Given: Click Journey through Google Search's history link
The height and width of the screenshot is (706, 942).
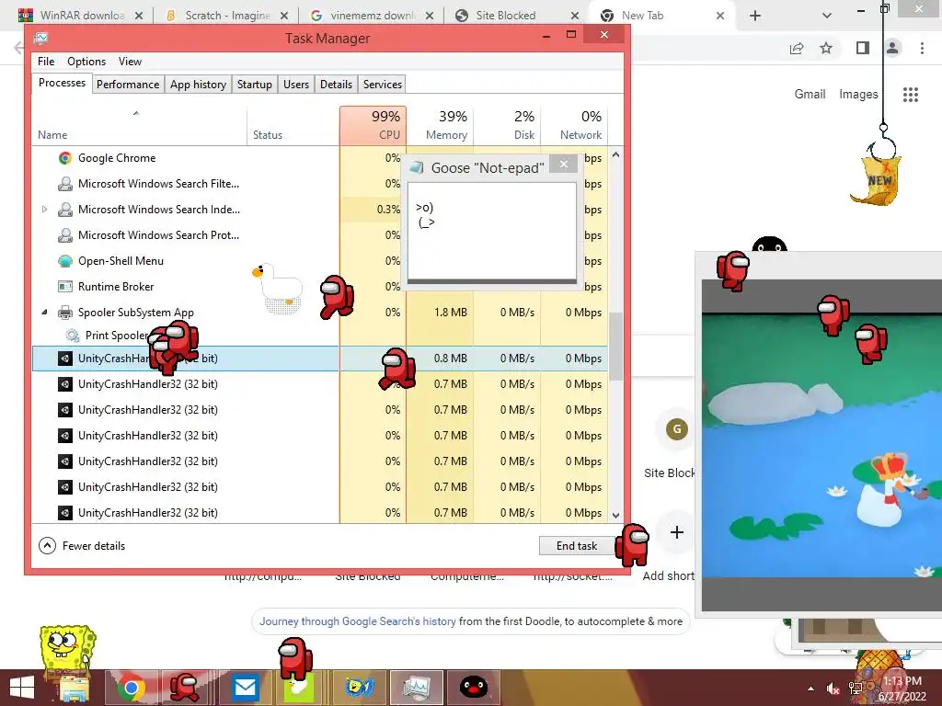Looking at the screenshot, I should click(x=358, y=621).
